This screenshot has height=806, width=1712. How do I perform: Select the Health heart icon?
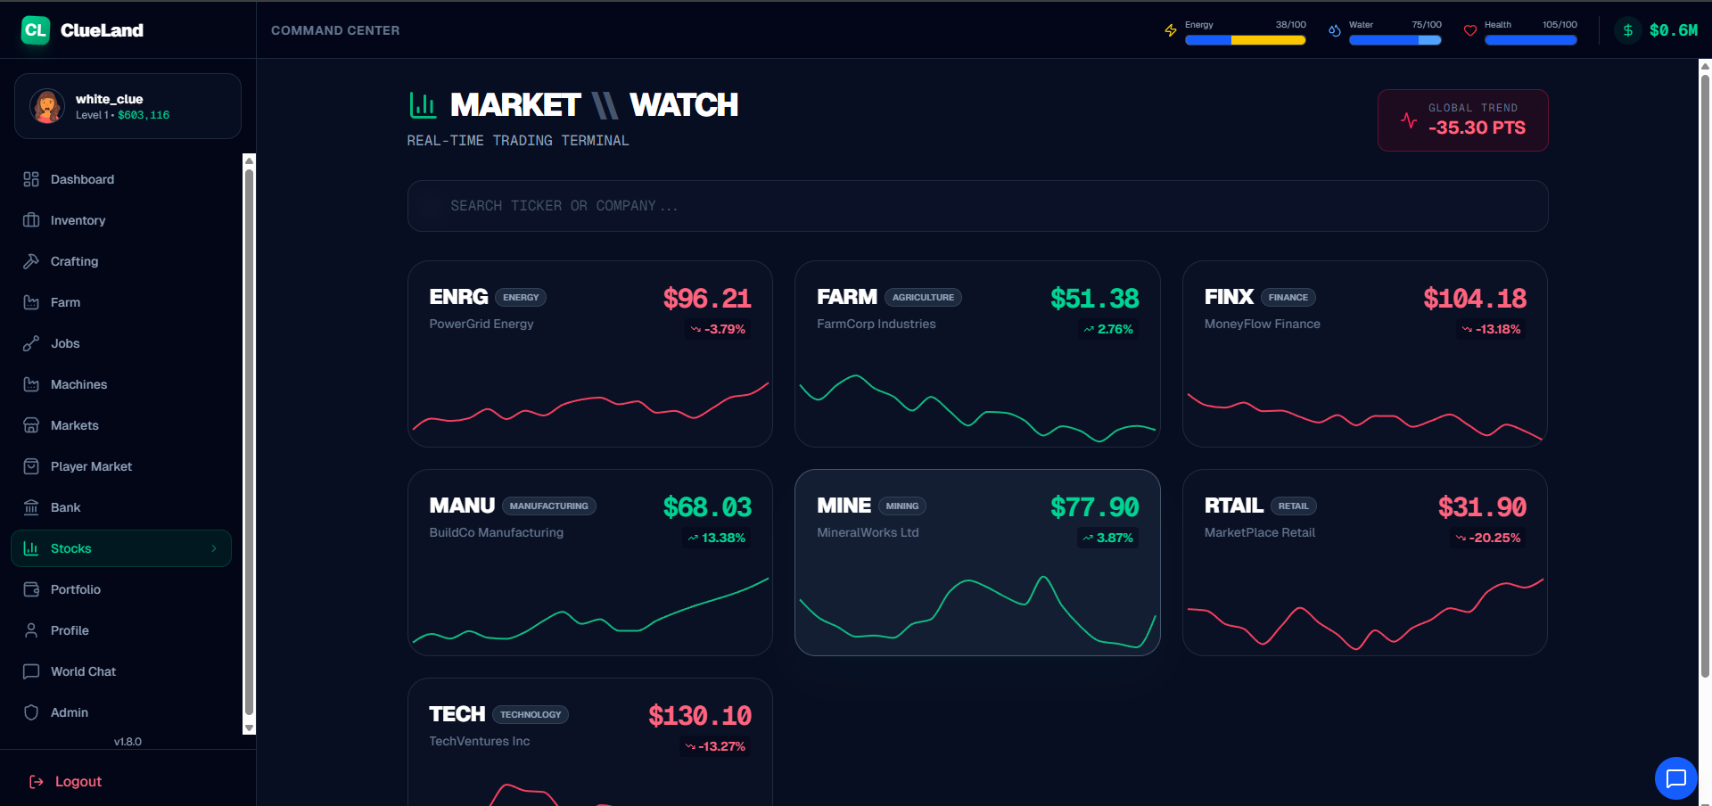point(1469,29)
